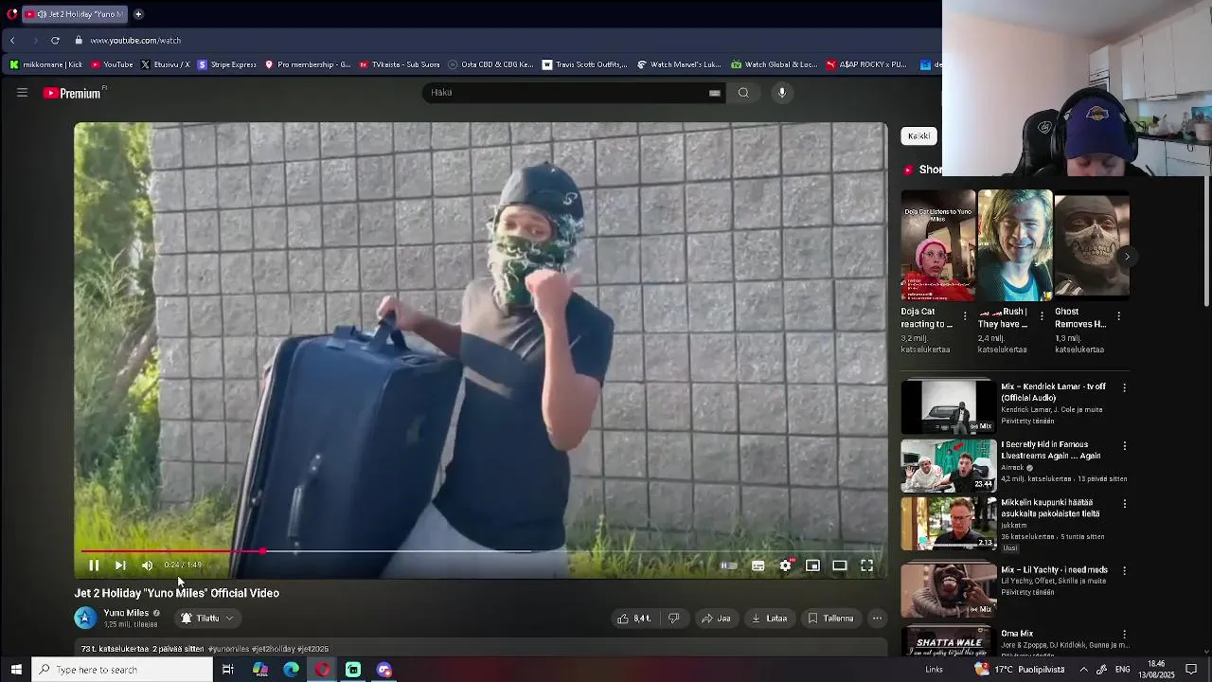Skip to the next video

pyautogui.click(x=120, y=565)
